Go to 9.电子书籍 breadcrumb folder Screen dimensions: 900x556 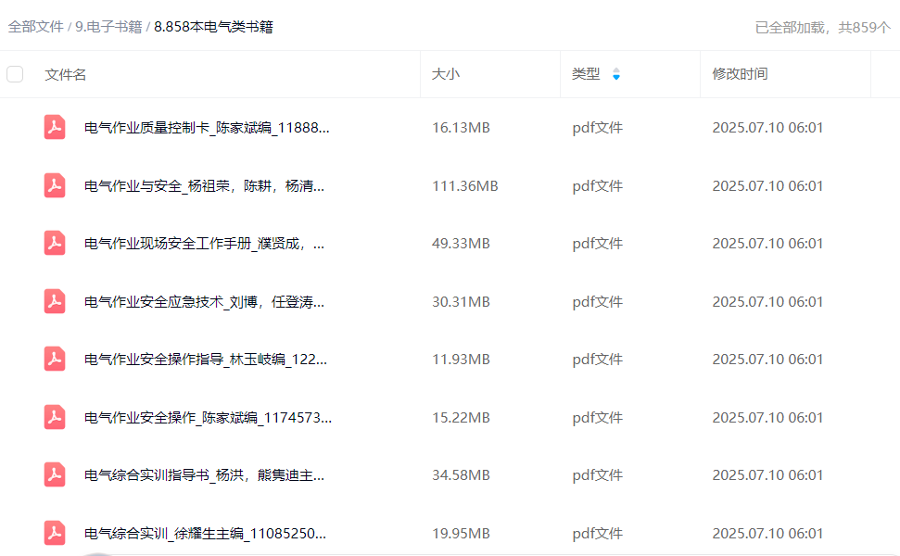tap(108, 27)
